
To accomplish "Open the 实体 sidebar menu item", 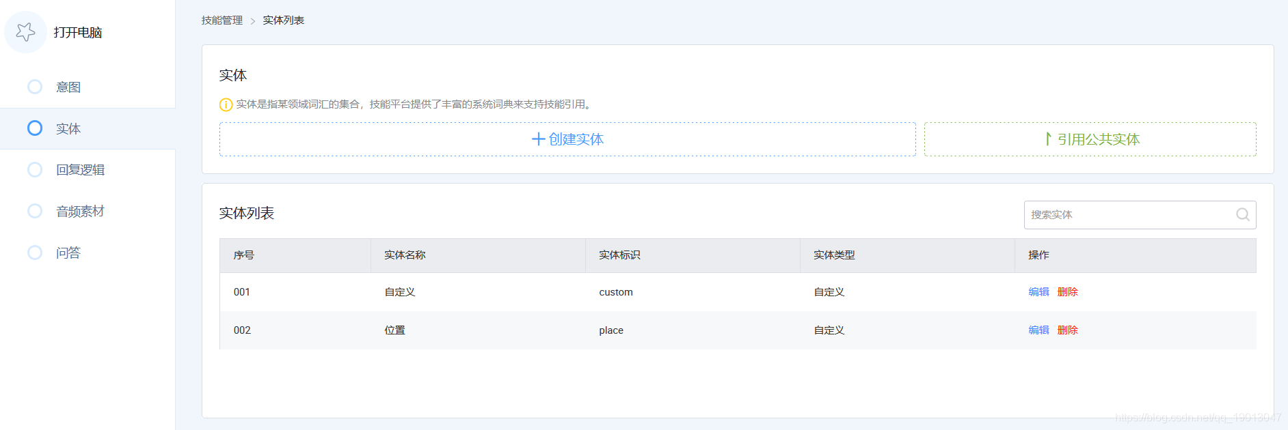I will coord(68,129).
